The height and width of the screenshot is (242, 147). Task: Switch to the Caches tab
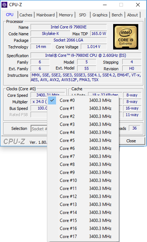[x=26, y=15]
